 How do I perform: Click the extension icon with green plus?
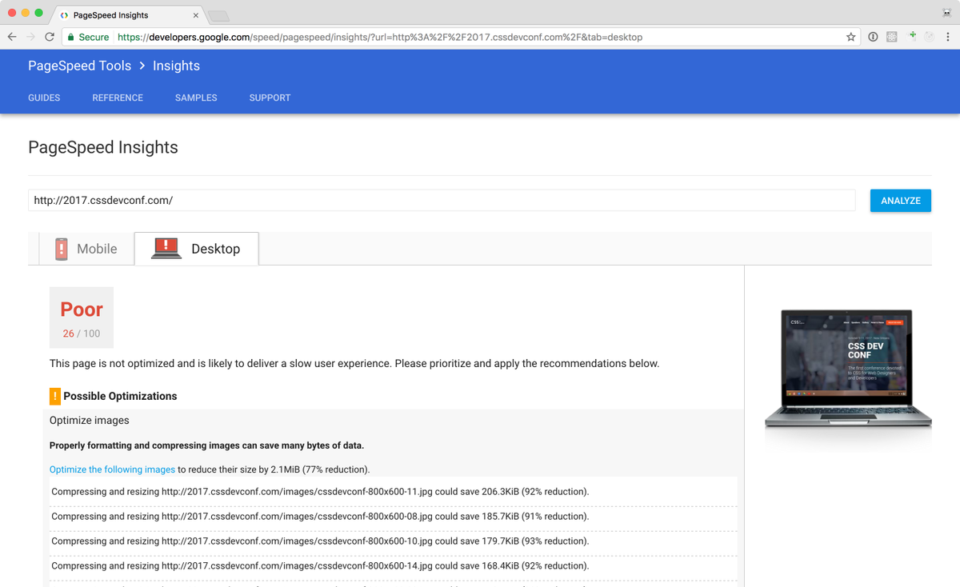click(x=912, y=36)
